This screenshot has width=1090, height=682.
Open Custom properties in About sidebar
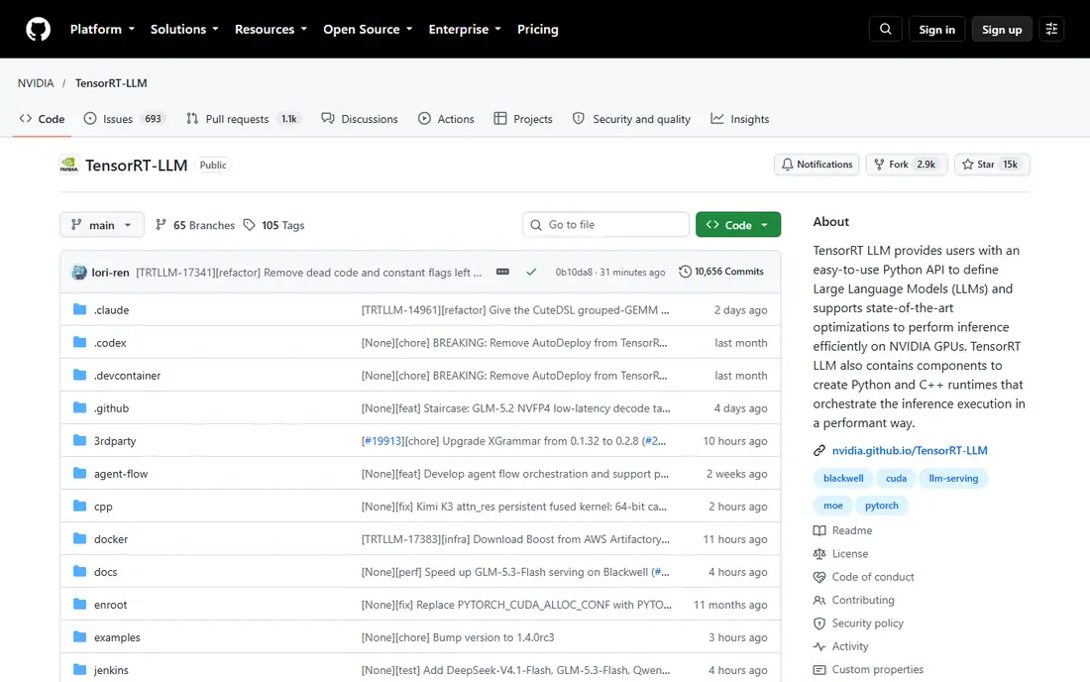point(877,669)
